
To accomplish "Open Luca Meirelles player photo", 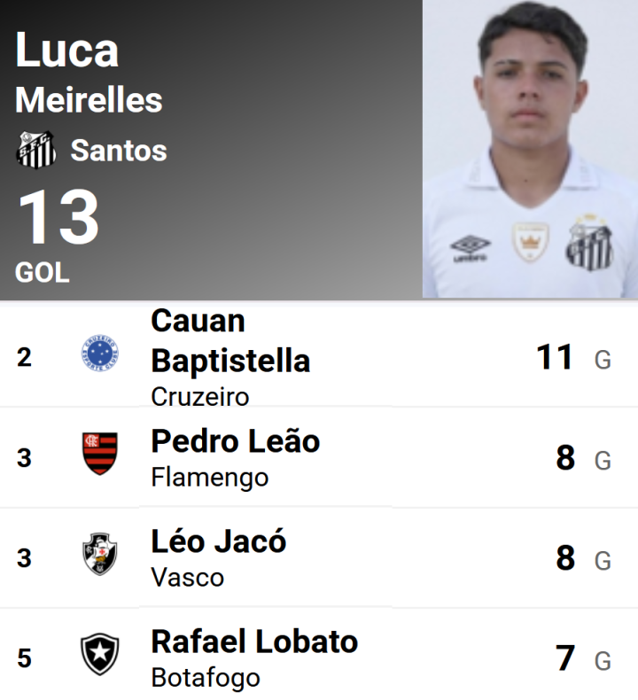I will click(x=530, y=149).
